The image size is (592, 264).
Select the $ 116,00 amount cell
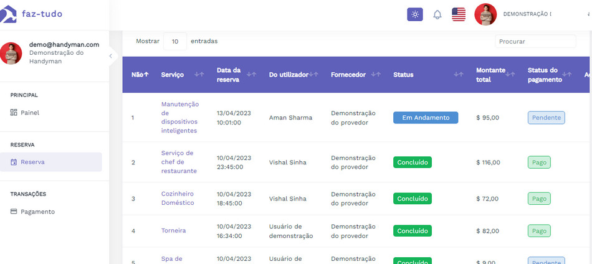coord(488,162)
